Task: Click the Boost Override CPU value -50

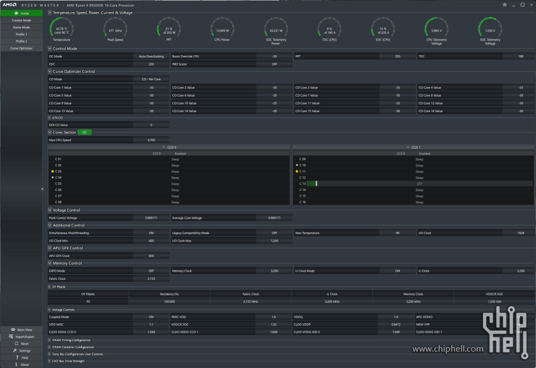Action: (274, 56)
